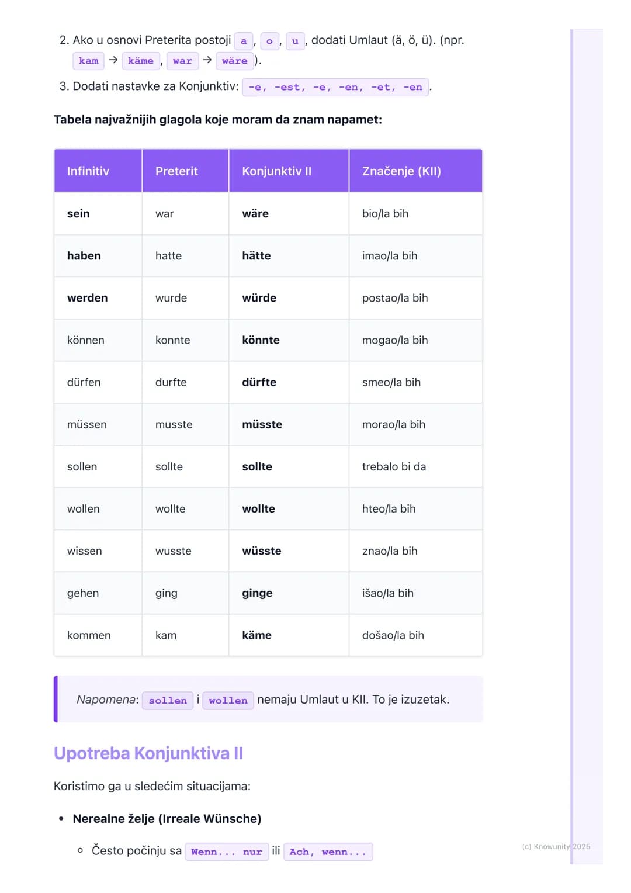Click 'Upotreba Konjunktiva II' heading

[x=148, y=753]
